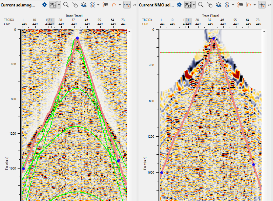The image size is (273, 201).
Task: Expand selection mode dropdown arrow in seismogram panel
Action: pos(59,5)
